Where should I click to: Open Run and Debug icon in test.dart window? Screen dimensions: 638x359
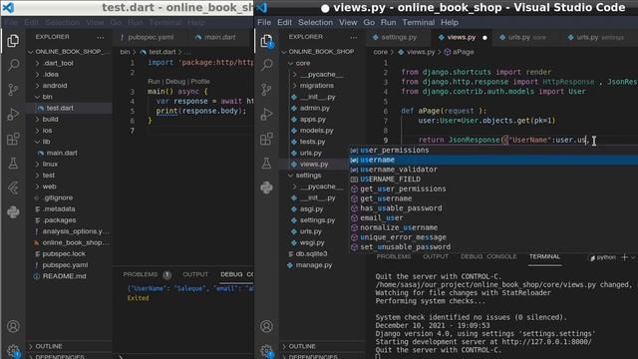[13, 114]
